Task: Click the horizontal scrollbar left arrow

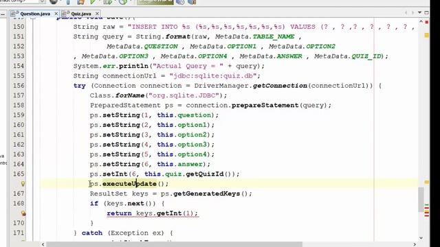Action: coord(43,244)
